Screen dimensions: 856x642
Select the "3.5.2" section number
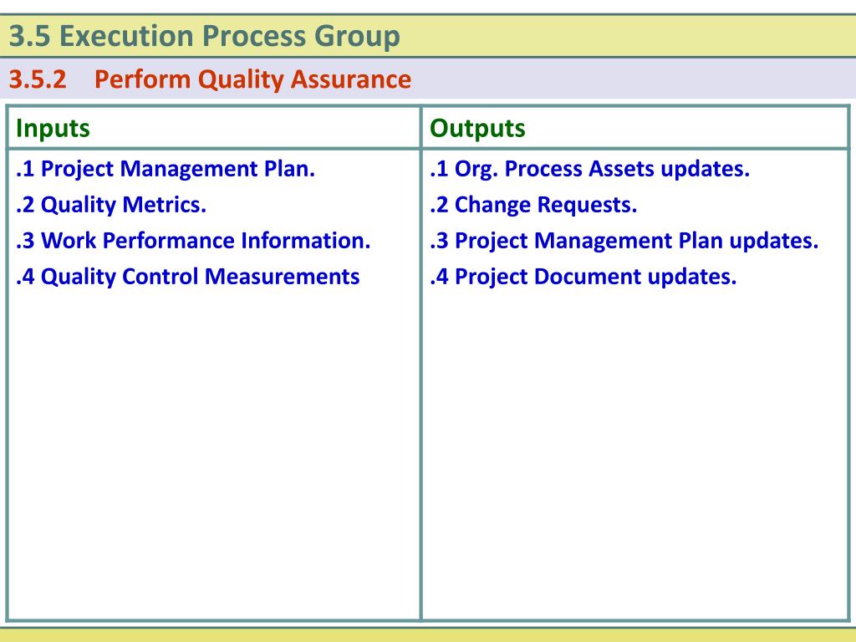click(38, 80)
